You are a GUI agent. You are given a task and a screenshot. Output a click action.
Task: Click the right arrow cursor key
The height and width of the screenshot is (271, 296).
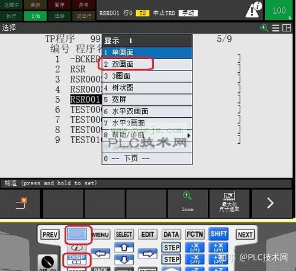[147, 253]
